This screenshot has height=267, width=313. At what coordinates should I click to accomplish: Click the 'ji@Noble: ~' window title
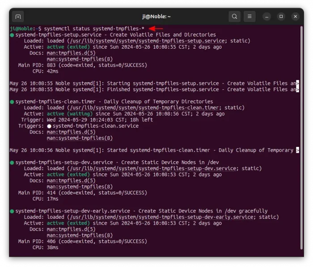pyautogui.click(x=156, y=17)
